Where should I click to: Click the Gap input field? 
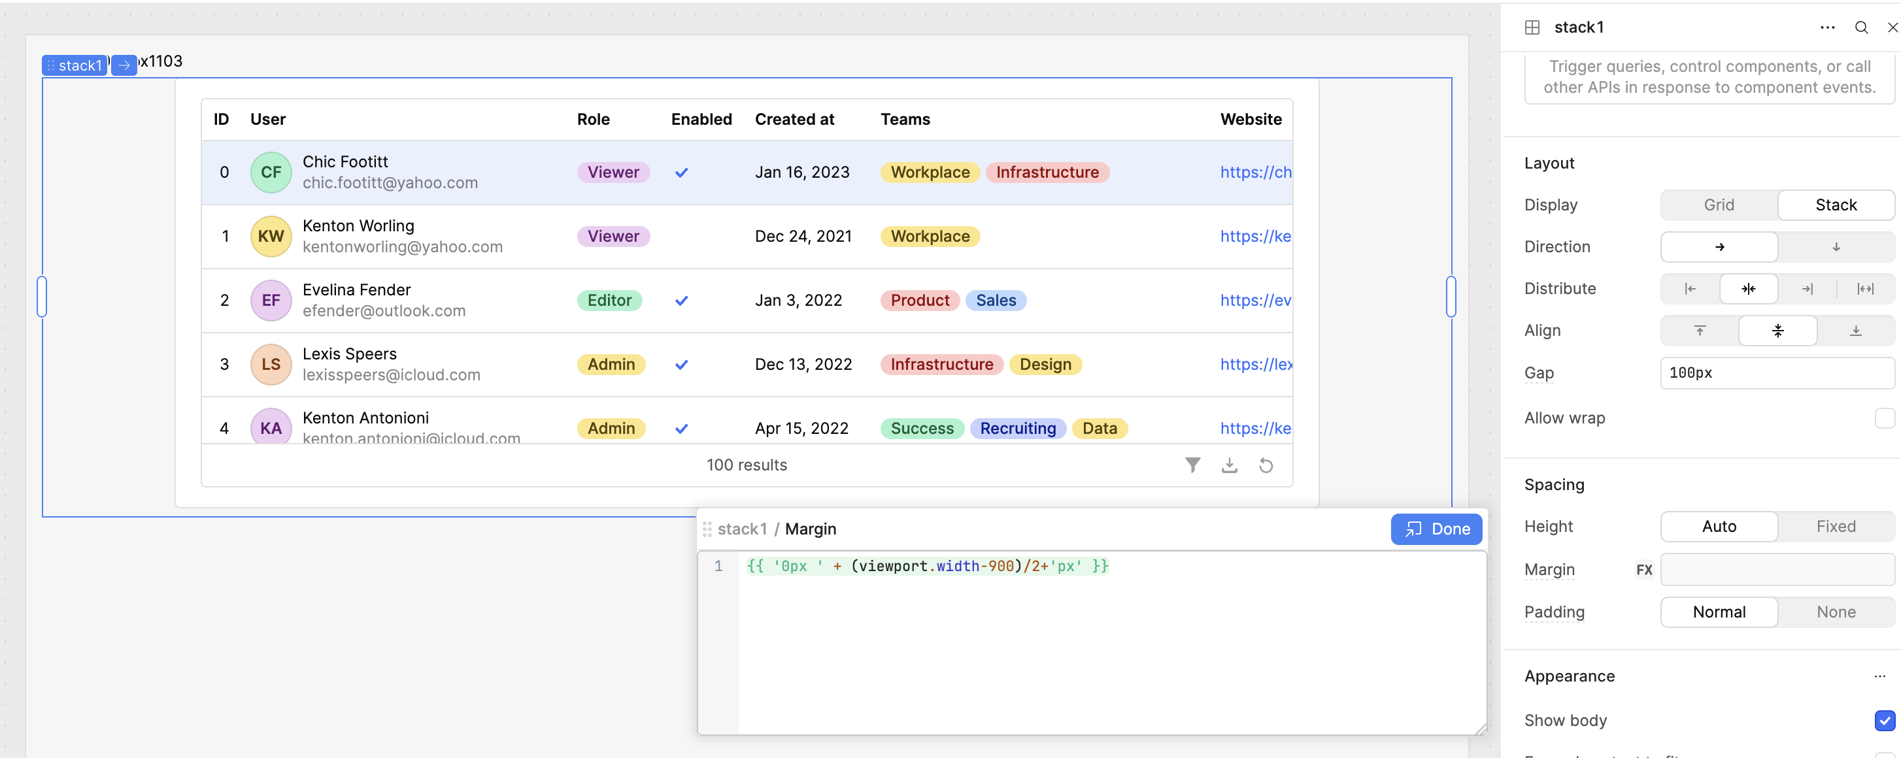point(1777,373)
